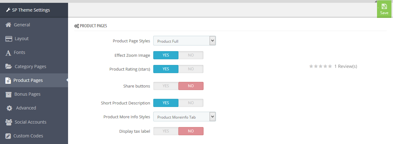This screenshot has height=144, width=393.
Task: Set Effect Zoom Image to NO
Action: coord(191,55)
